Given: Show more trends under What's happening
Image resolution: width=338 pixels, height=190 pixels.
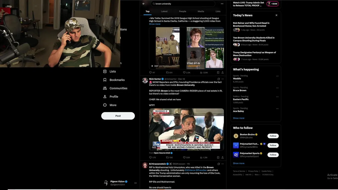Looking at the screenshot, I should (x=238, y=118).
